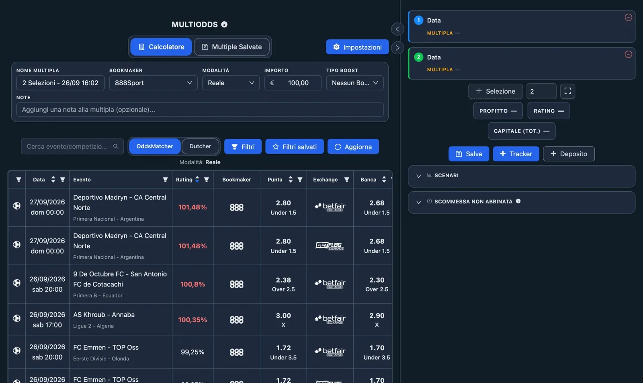Click the soccer ball icon for the AS Khroub row
The height and width of the screenshot is (383, 643).
point(17,318)
